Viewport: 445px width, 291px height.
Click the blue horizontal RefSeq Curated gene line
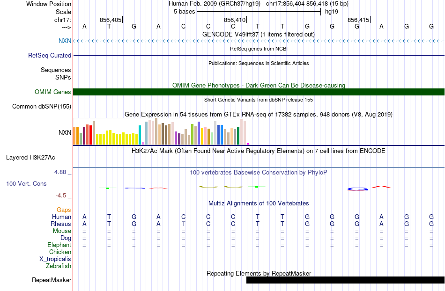259,55
